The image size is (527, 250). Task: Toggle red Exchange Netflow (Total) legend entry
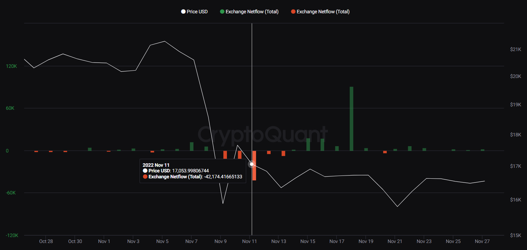pyautogui.click(x=320, y=12)
